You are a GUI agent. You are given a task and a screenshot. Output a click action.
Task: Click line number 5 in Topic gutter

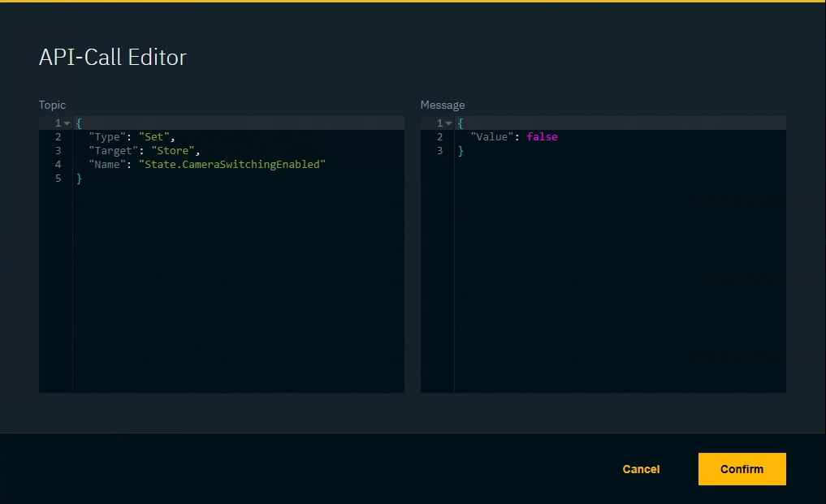[58, 179]
